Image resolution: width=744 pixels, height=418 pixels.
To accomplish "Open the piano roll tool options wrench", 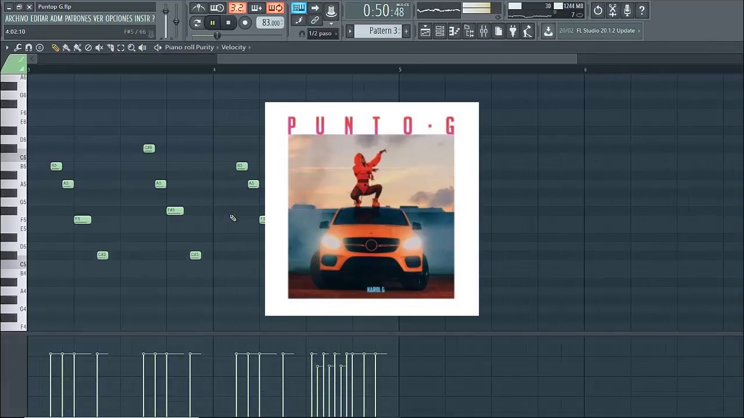I will pyautogui.click(x=17, y=48).
